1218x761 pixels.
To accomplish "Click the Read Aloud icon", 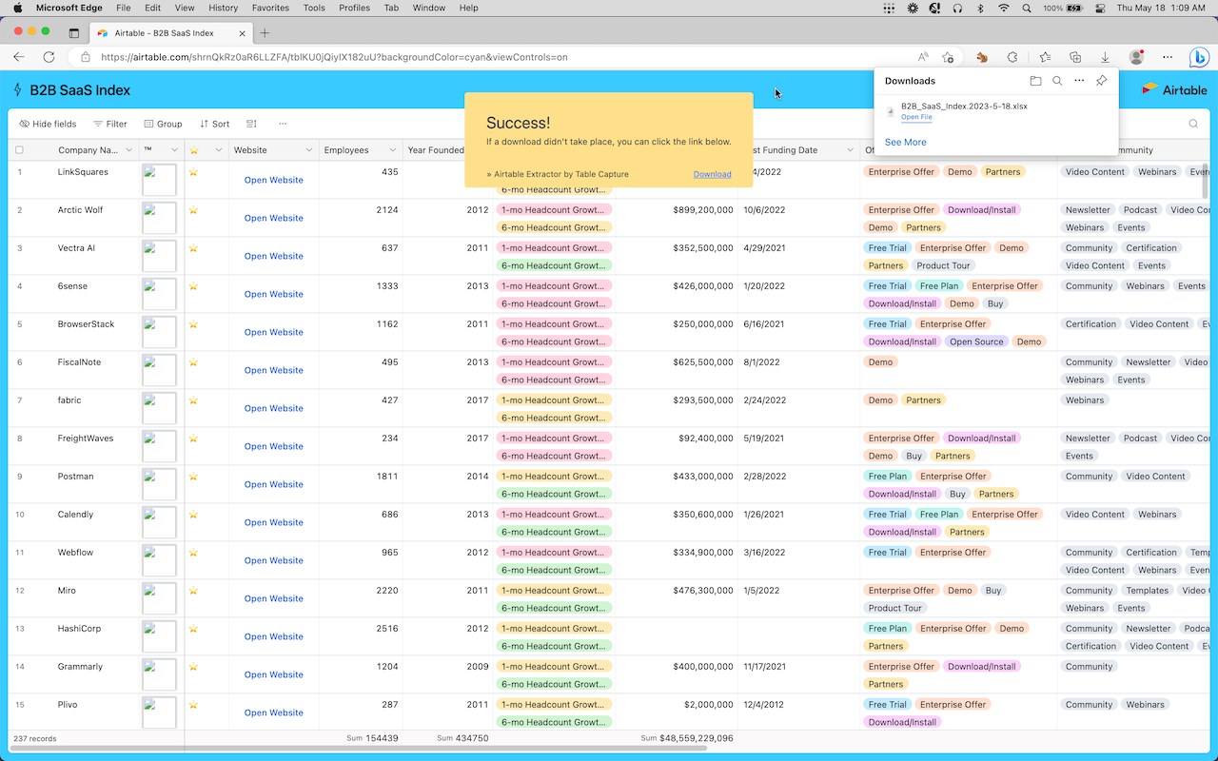I will coord(923,57).
